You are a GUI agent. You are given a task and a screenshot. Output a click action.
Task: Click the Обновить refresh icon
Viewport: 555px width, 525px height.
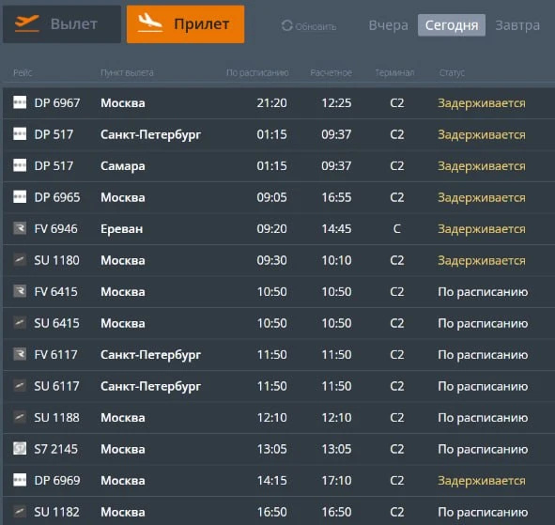coord(286,25)
